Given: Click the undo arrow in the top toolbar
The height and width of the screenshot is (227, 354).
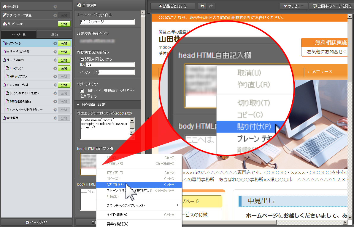Looking at the screenshot, I should coord(202,6).
